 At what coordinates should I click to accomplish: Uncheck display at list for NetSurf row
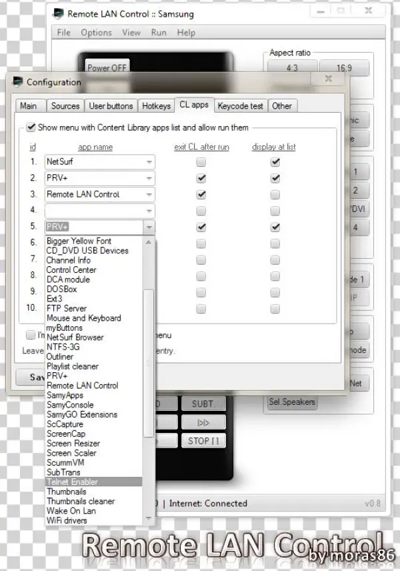[x=275, y=162]
